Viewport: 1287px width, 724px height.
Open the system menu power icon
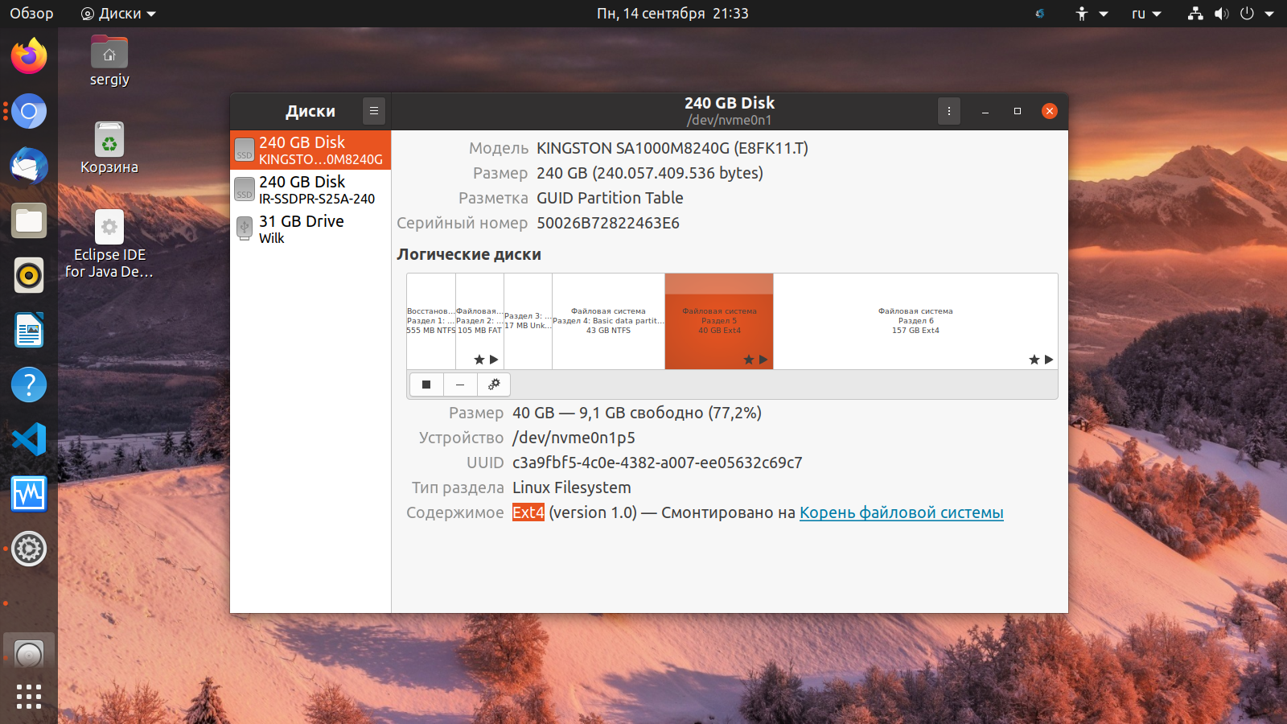click(1248, 13)
